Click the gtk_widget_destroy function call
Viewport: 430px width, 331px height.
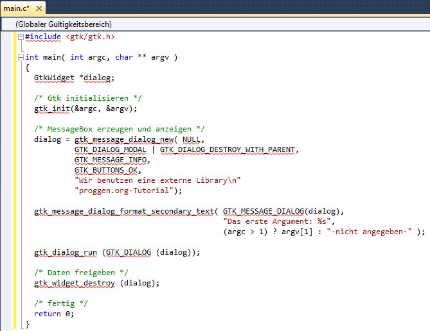(75, 283)
